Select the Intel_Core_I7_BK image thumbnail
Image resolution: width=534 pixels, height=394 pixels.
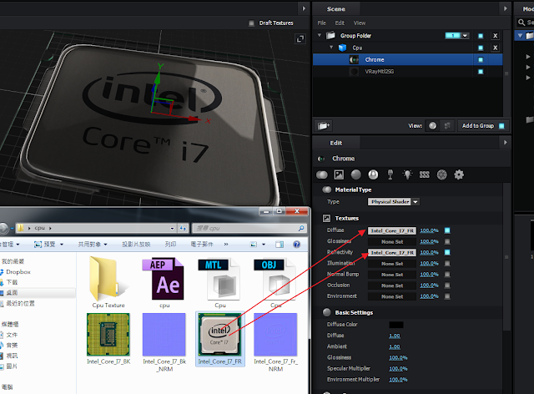click(x=108, y=335)
